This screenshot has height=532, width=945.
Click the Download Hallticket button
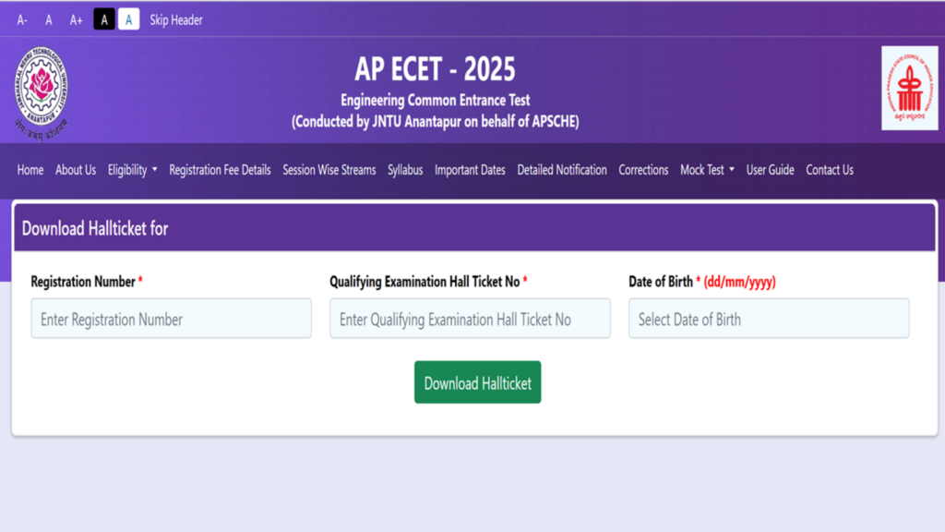tap(477, 381)
